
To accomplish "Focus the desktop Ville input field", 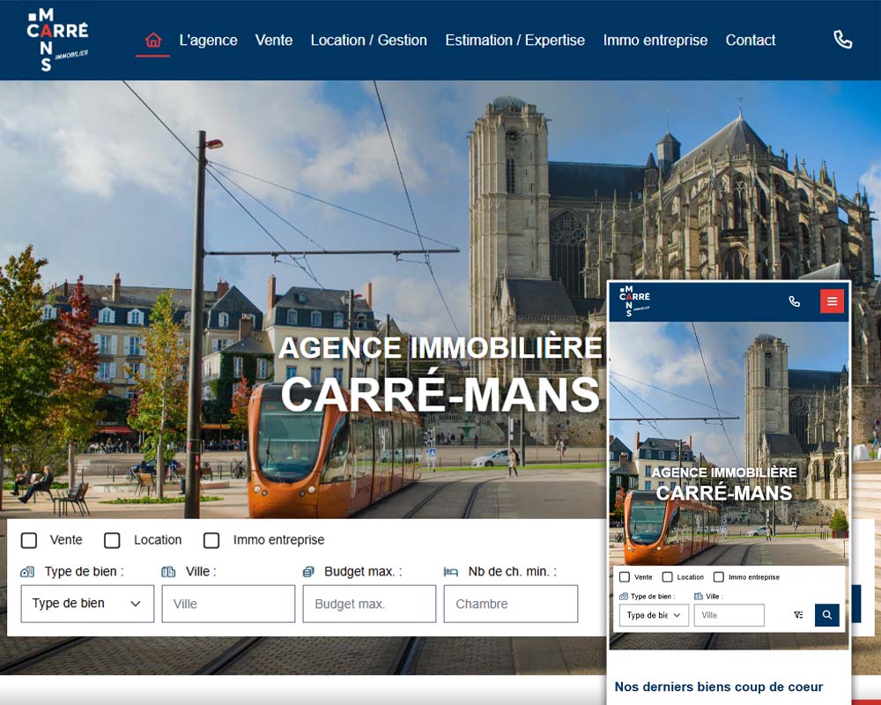I will [x=228, y=604].
